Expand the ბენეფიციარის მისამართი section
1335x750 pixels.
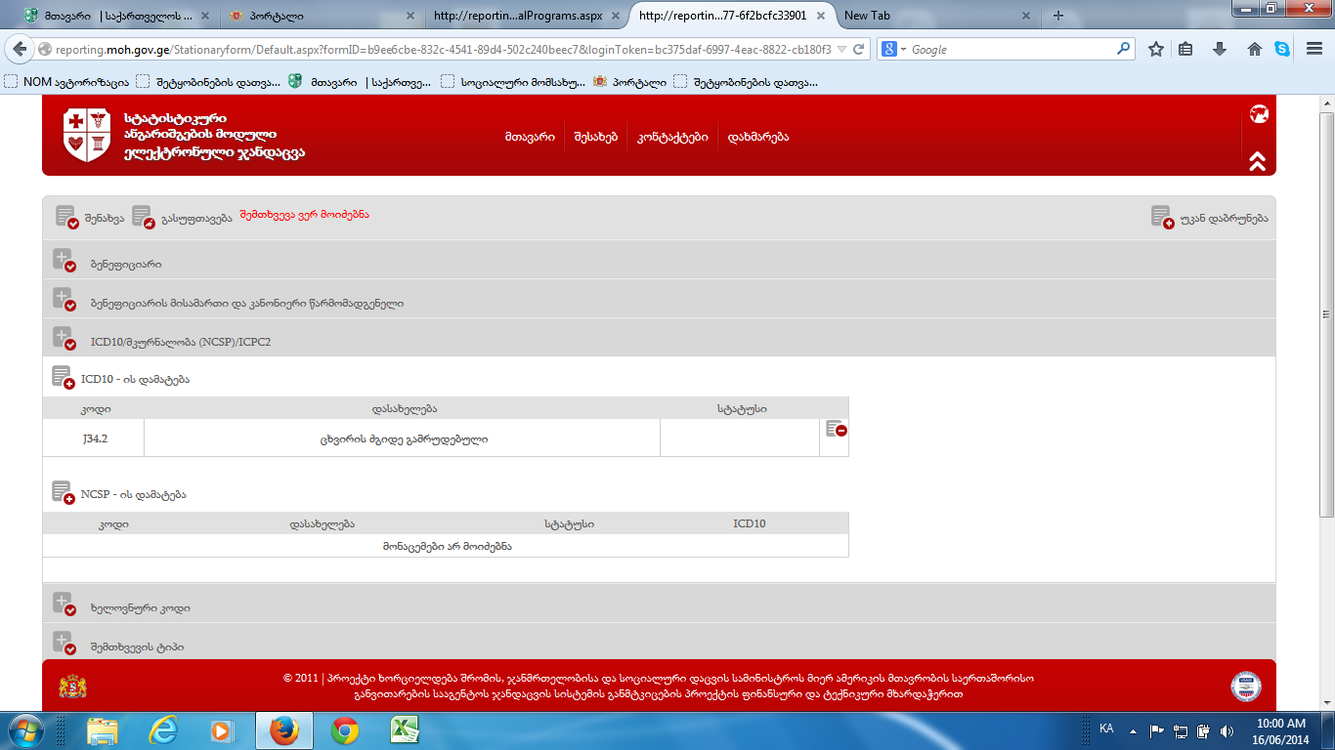[x=65, y=301]
